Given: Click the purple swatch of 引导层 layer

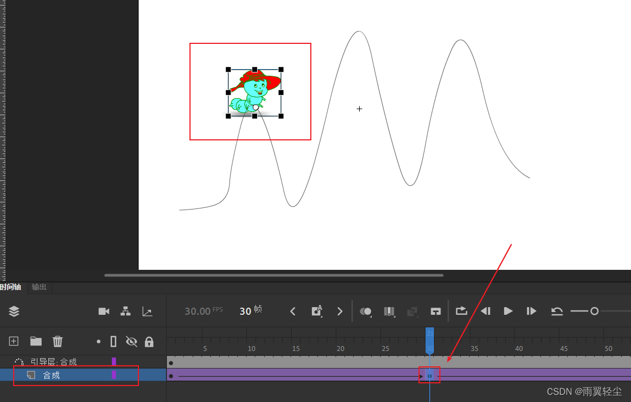Looking at the screenshot, I should tap(114, 362).
